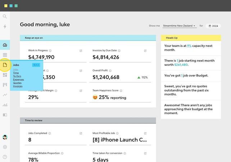The image size is (231, 162).
Task: Select To Do's in the Jobs flyout menu
Action: pyautogui.click(x=17, y=76)
